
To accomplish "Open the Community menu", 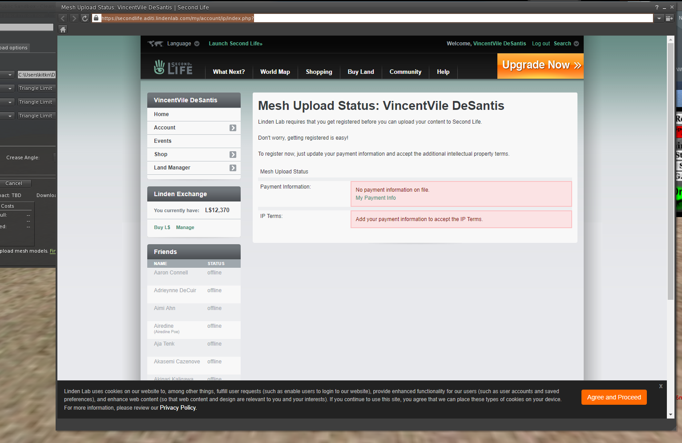I will pyautogui.click(x=405, y=72).
